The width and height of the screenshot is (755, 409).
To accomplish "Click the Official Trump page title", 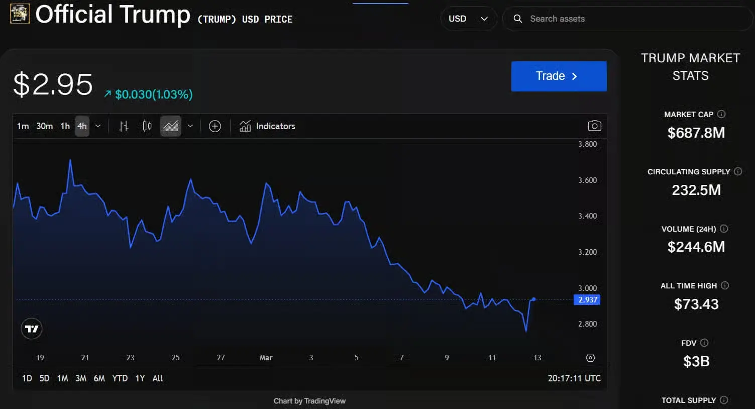I will (113, 15).
